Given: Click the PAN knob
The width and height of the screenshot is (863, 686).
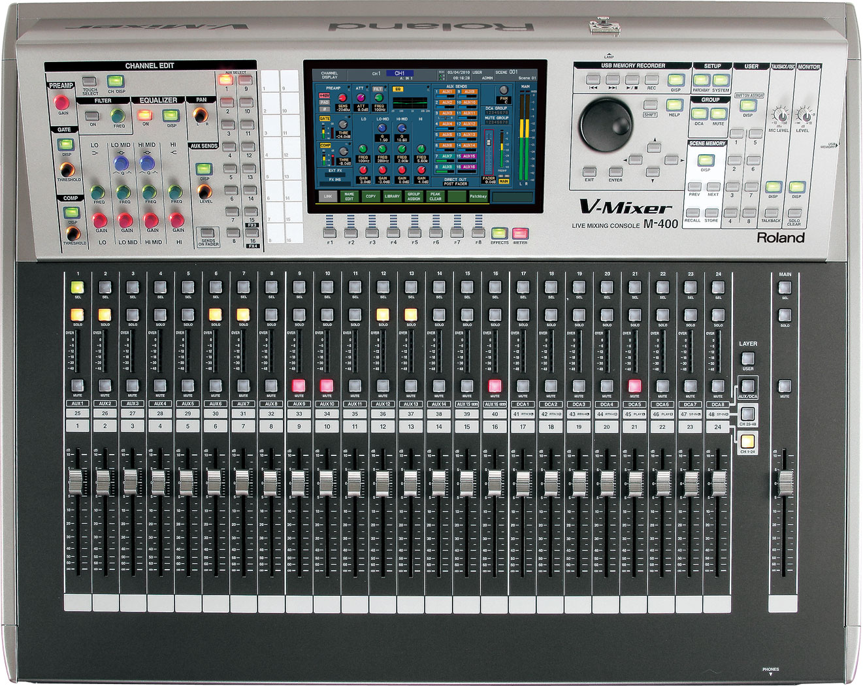Looking at the screenshot, I should coord(201,116).
